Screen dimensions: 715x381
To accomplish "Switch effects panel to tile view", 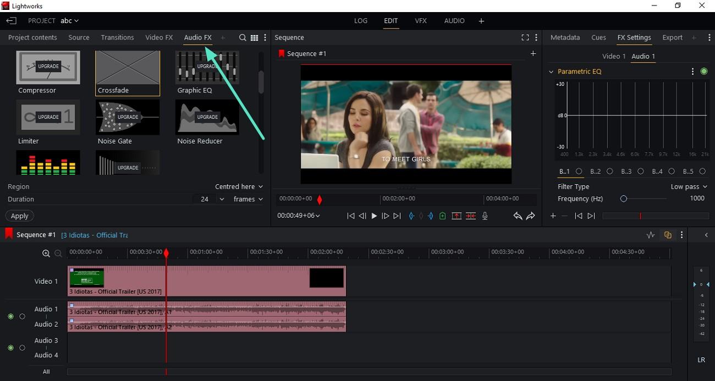I will pos(254,37).
